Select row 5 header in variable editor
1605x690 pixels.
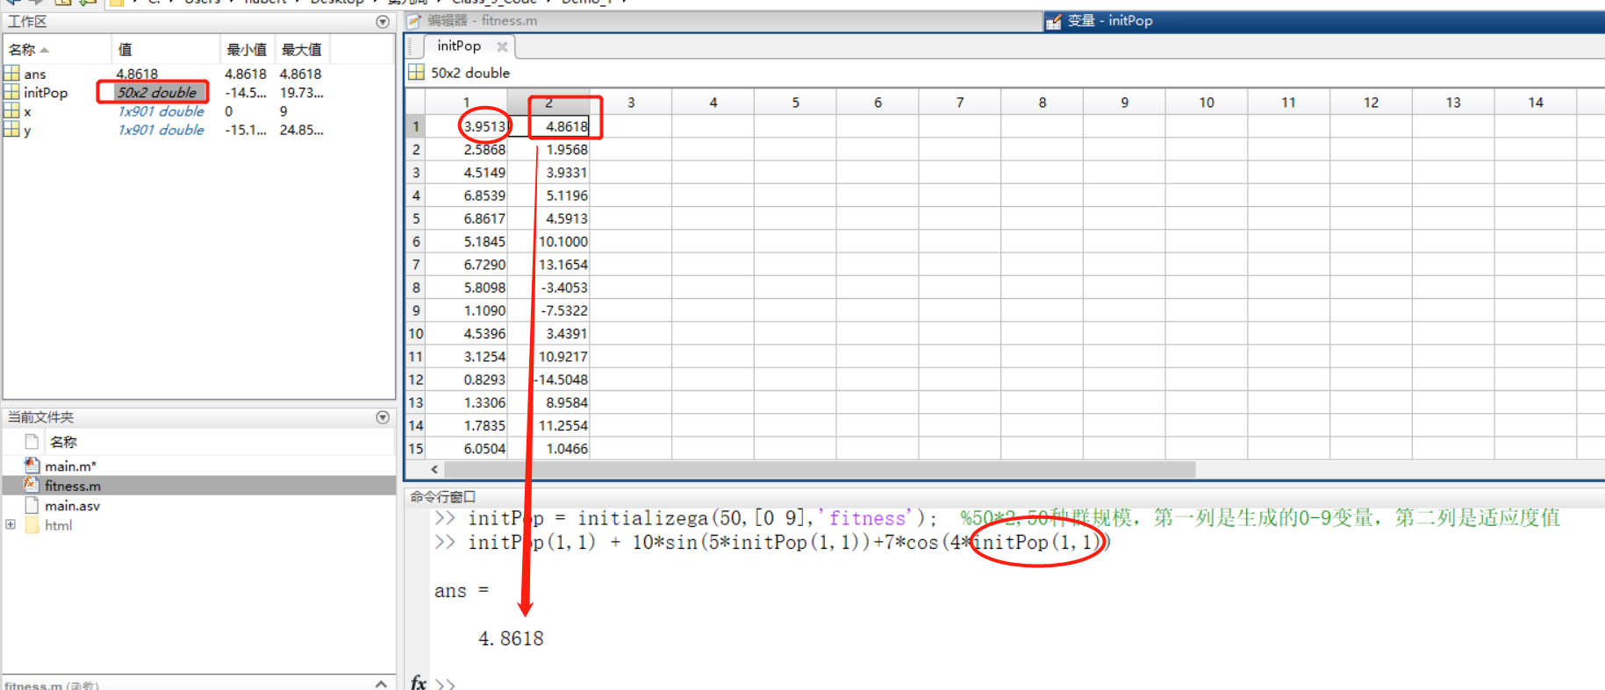[416, 218]
